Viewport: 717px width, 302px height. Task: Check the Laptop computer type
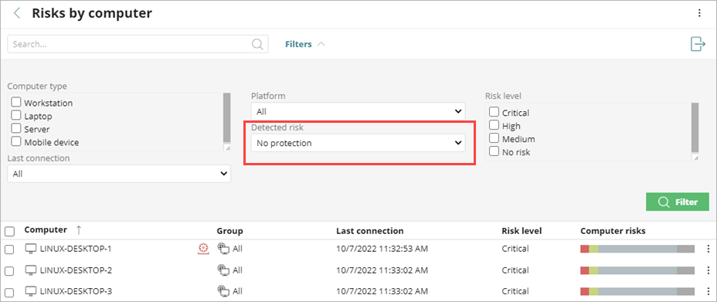pyautogui.click(x=16, y=115)
